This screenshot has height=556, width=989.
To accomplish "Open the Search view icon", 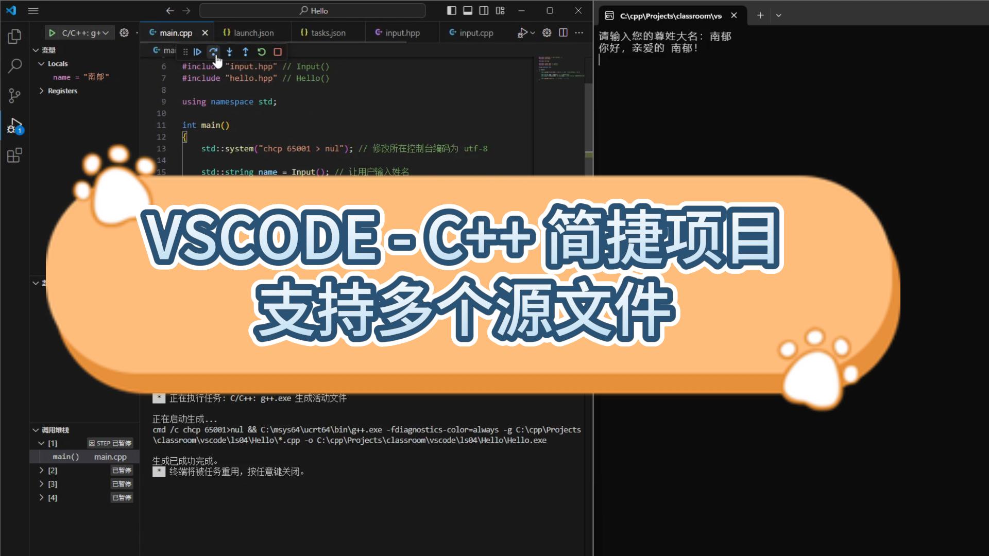I will (14, 66).
